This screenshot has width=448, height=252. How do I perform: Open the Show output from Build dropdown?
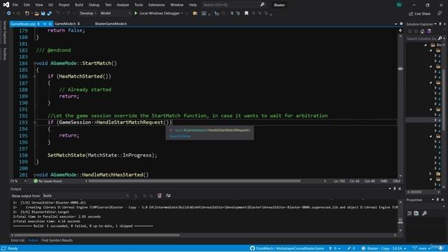tap(85, 196)
